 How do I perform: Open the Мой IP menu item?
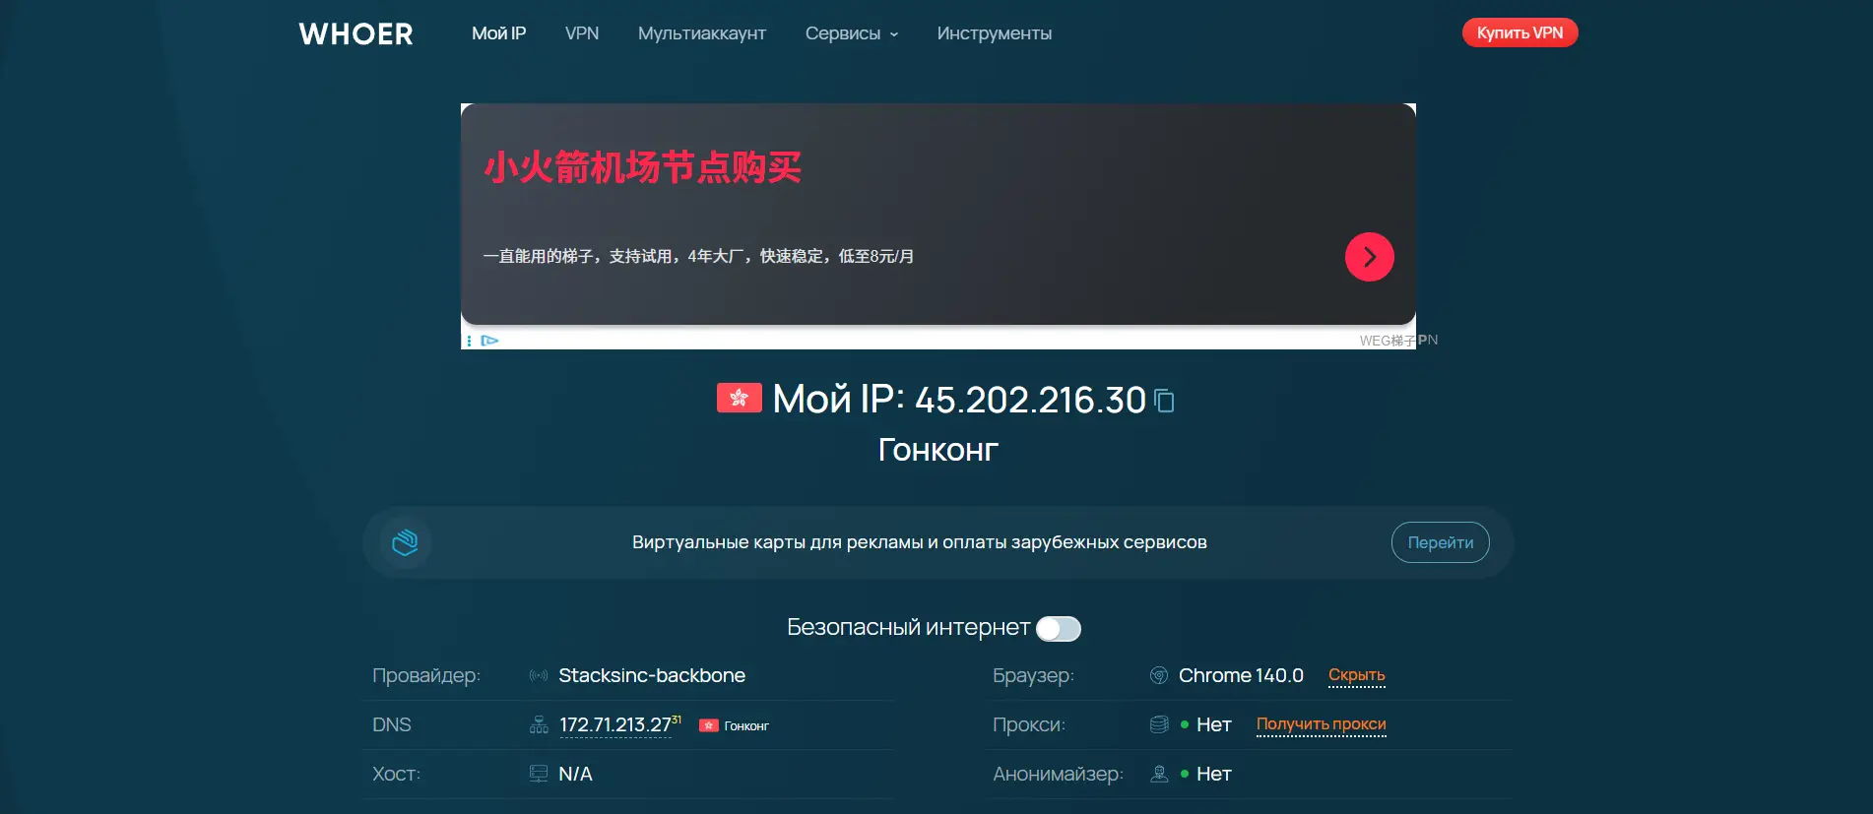[x=498, y=33]
